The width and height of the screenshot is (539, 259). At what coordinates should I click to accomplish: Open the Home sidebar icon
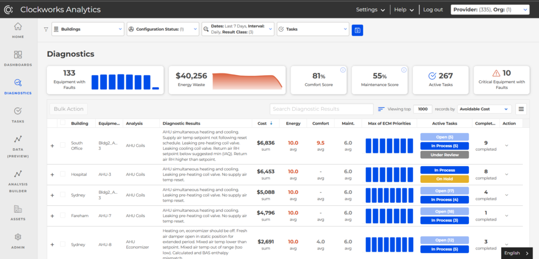point(18,26)
